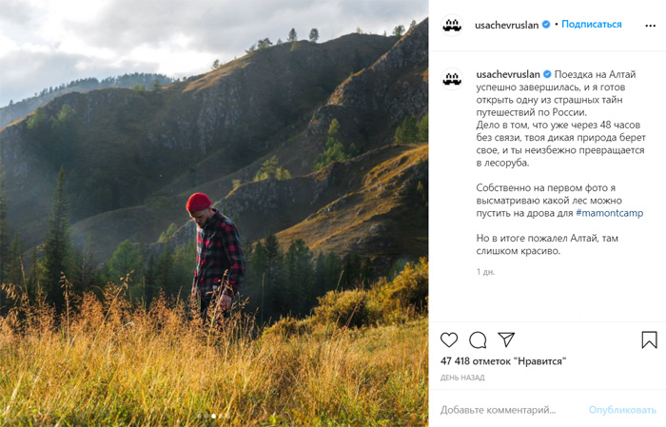The height and width of the screenshot is (427, 666).
Task: Click the '1 дн.' caption timestamp
Action: (x=485, y=272)
